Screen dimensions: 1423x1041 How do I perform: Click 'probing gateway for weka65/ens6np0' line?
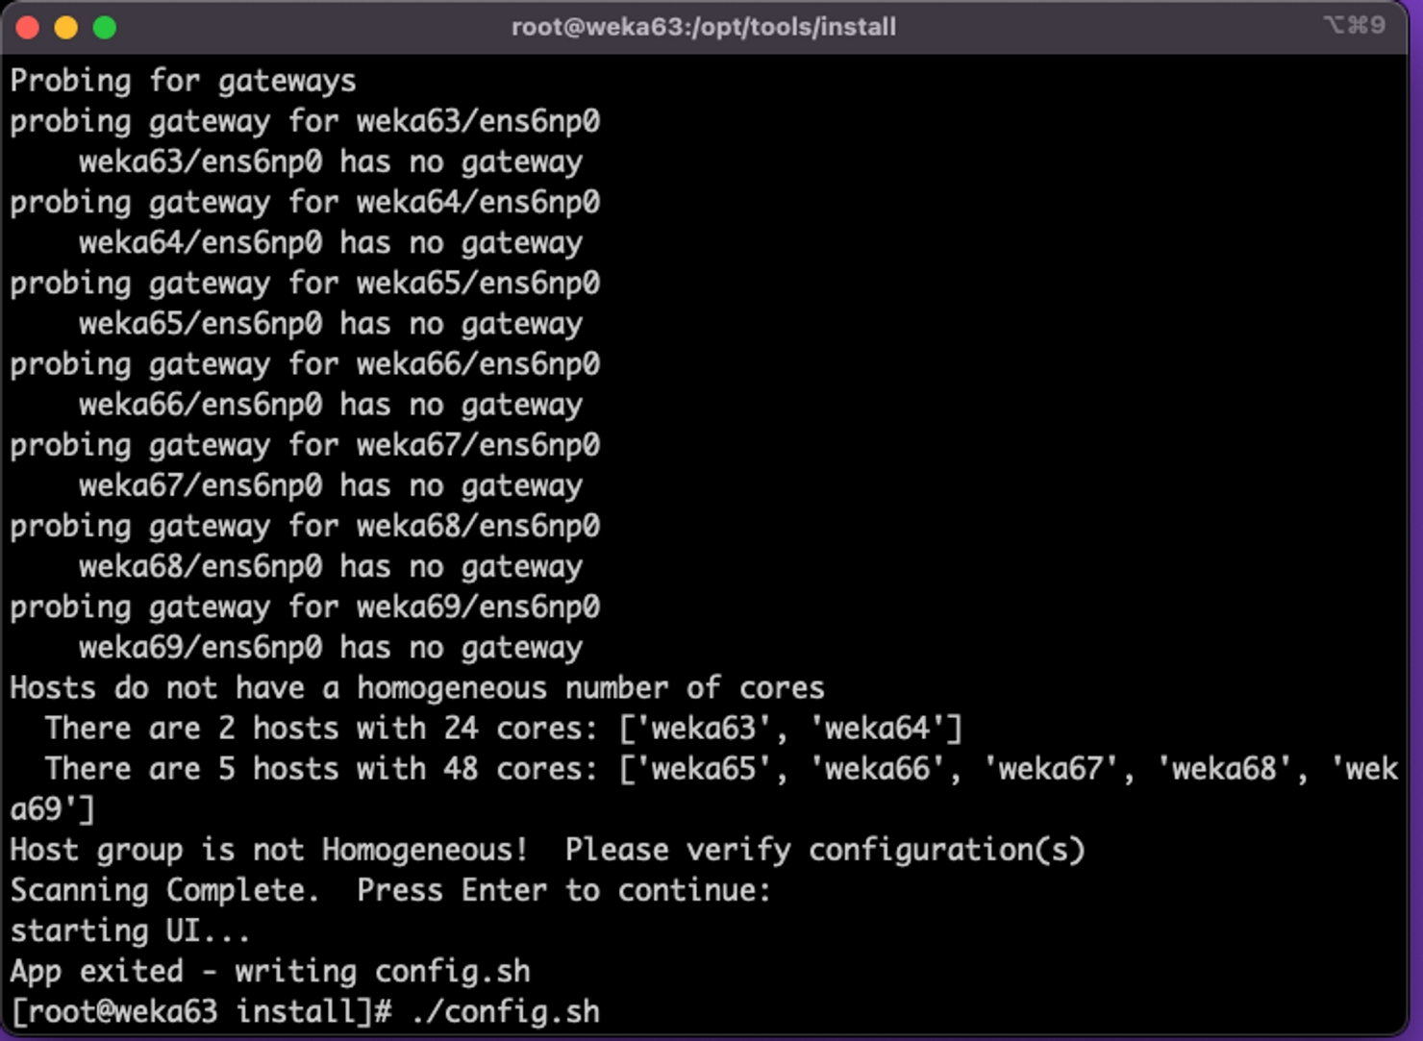305,284
